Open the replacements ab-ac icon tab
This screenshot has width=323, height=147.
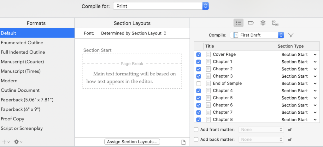[275, 23]
